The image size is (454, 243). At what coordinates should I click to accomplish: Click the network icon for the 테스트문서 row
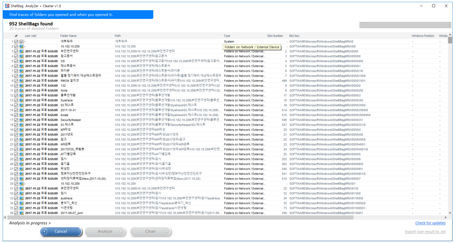point(21,66)
